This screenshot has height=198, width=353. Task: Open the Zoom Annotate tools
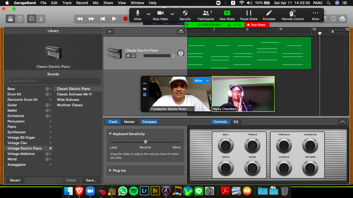point(269,15)
